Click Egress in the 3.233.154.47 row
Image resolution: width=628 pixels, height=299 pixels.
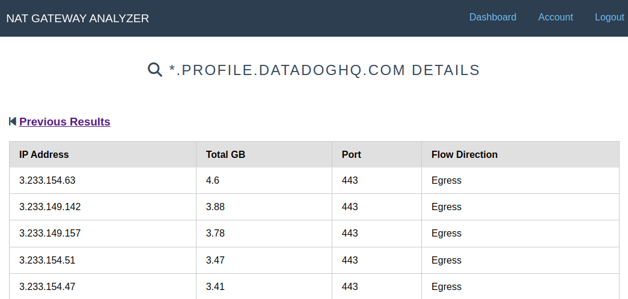click(447, 286)
